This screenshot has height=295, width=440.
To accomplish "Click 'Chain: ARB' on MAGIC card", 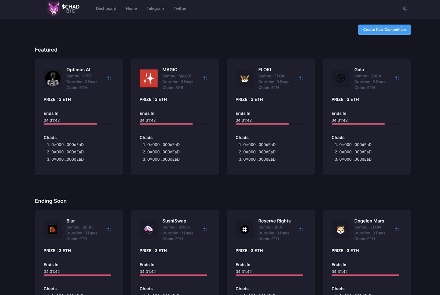I will point(173,87).
